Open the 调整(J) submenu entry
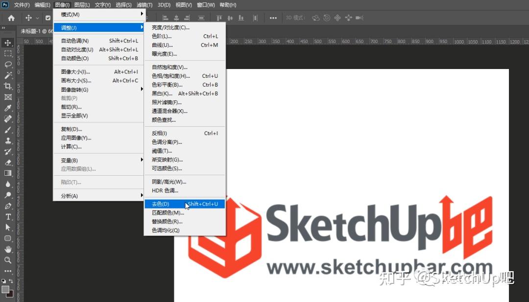 (98, 27)
